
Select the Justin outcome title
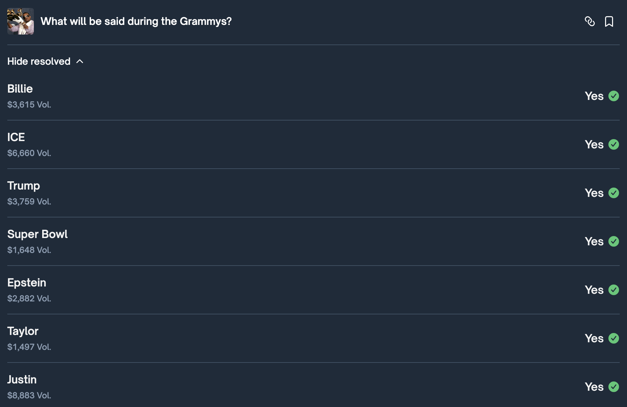pyautogui.click(x=22, y=380)
